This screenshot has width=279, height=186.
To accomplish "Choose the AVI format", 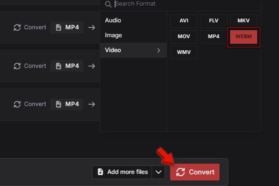I will 184,20.
